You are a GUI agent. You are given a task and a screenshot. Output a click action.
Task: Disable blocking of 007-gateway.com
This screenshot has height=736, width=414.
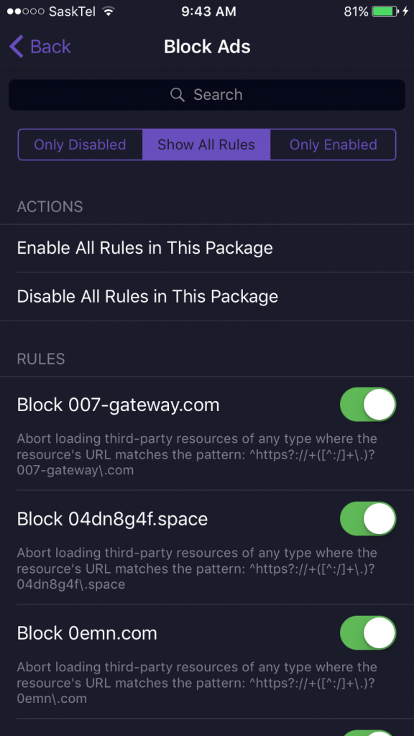(367, 404)
